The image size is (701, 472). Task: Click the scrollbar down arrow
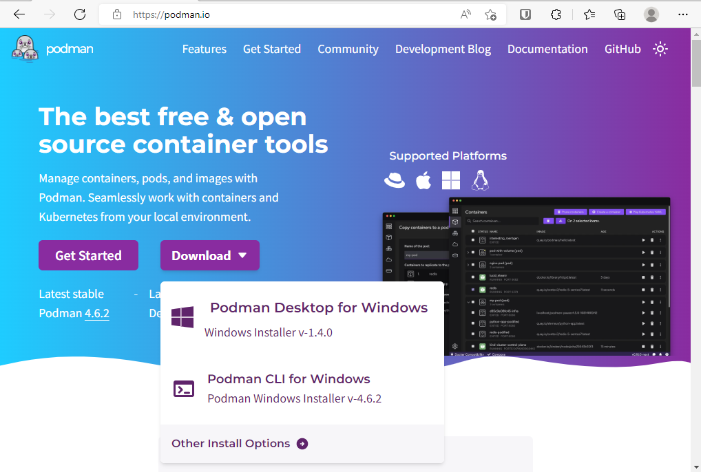coord(696,467)
